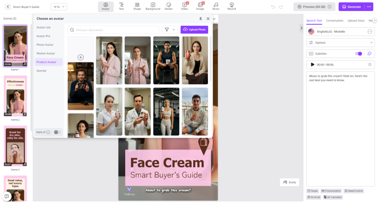This screenshot has width=378, height=203.
Task: Click the Invite button
Action: pos(289,182)
